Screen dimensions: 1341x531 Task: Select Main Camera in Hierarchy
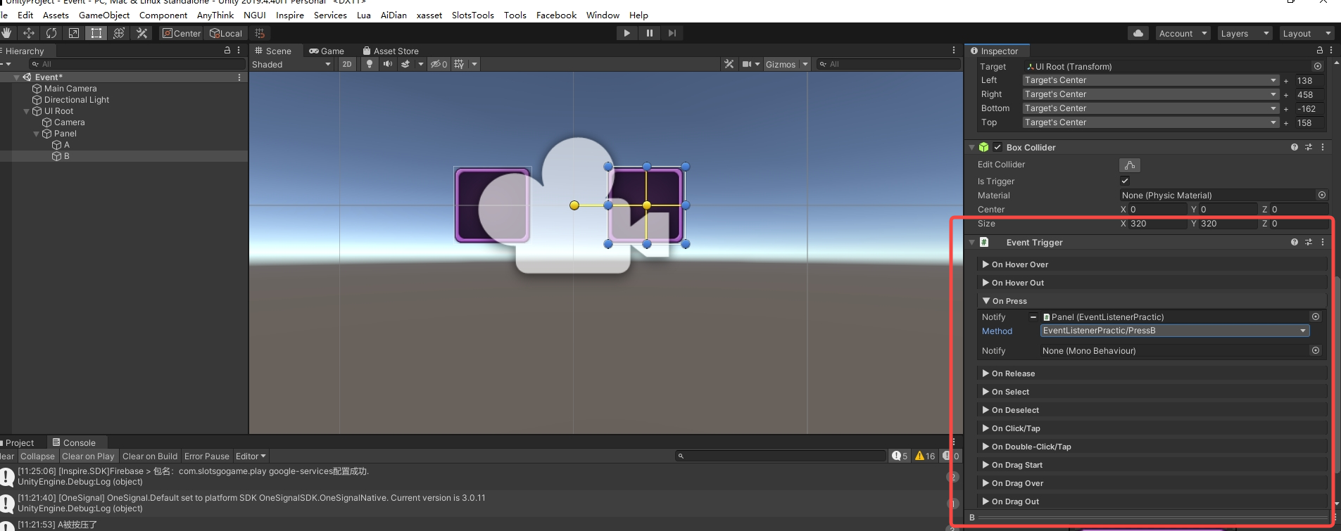tap(70, 89)
